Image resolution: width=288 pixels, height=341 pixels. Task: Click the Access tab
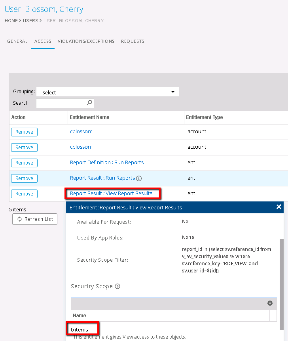(43, 41)
